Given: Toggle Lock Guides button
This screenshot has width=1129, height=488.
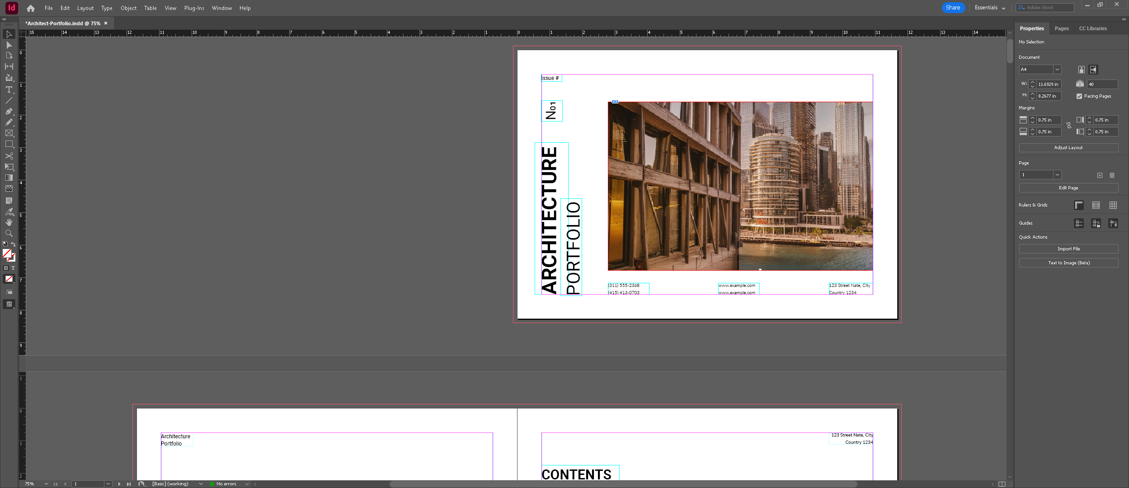Looking at the screenshot, I should pos(1096,223).
